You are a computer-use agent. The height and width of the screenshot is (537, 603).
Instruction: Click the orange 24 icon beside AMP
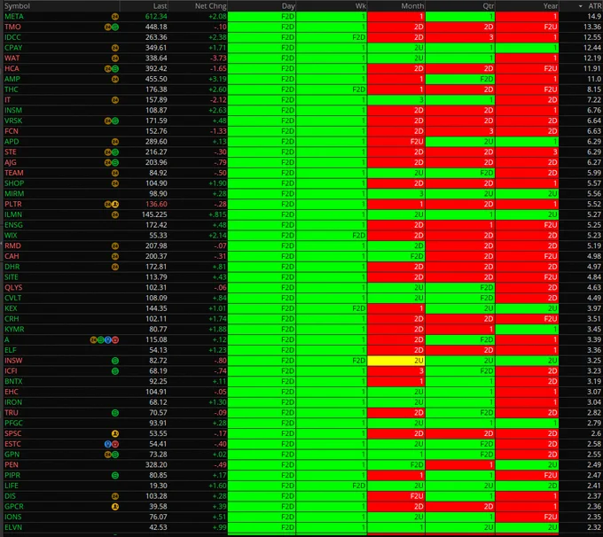(x=115, y=79)
